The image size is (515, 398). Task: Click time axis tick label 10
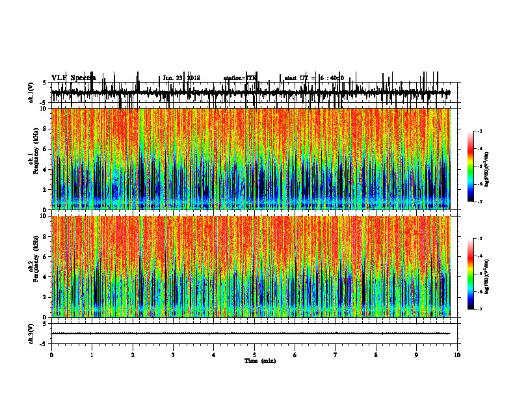(x=457, y=355)
